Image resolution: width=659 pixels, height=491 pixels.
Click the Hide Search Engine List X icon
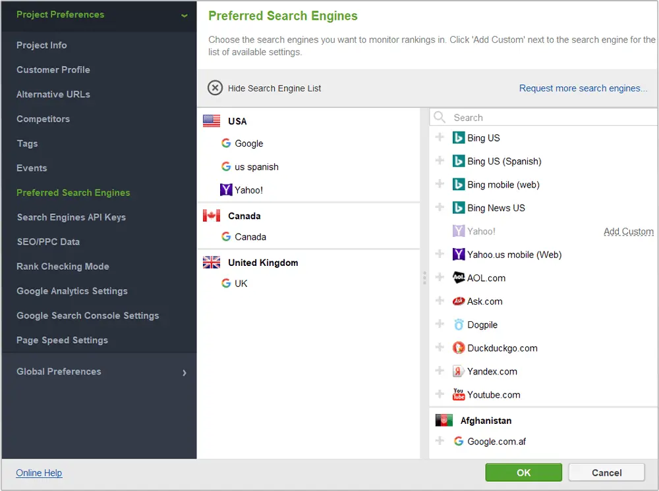tap(215, 88)
